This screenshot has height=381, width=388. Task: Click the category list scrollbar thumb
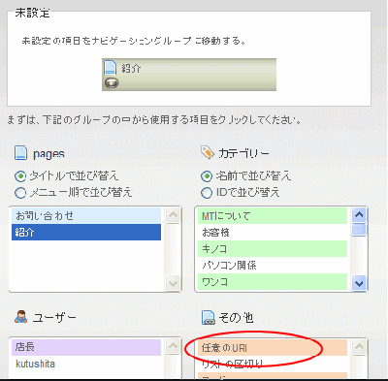coord(359,230)
